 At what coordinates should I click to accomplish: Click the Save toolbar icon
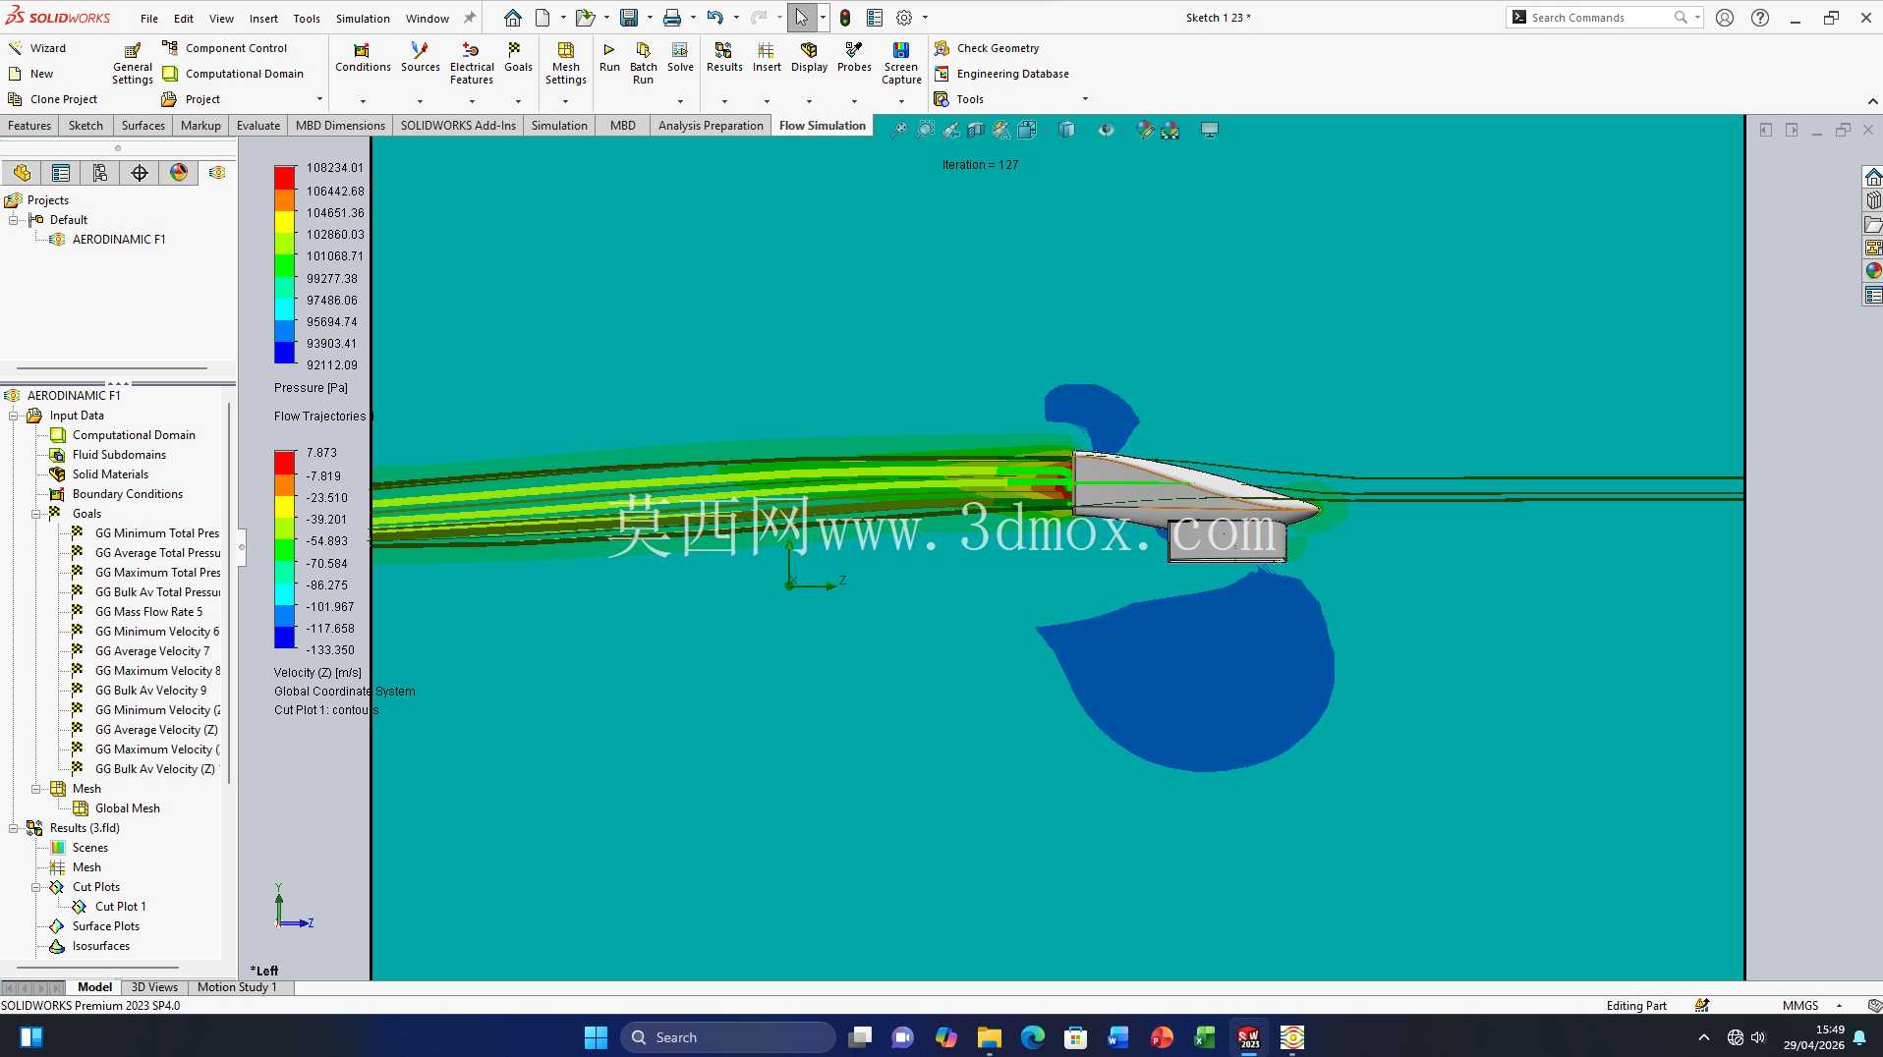629,18
